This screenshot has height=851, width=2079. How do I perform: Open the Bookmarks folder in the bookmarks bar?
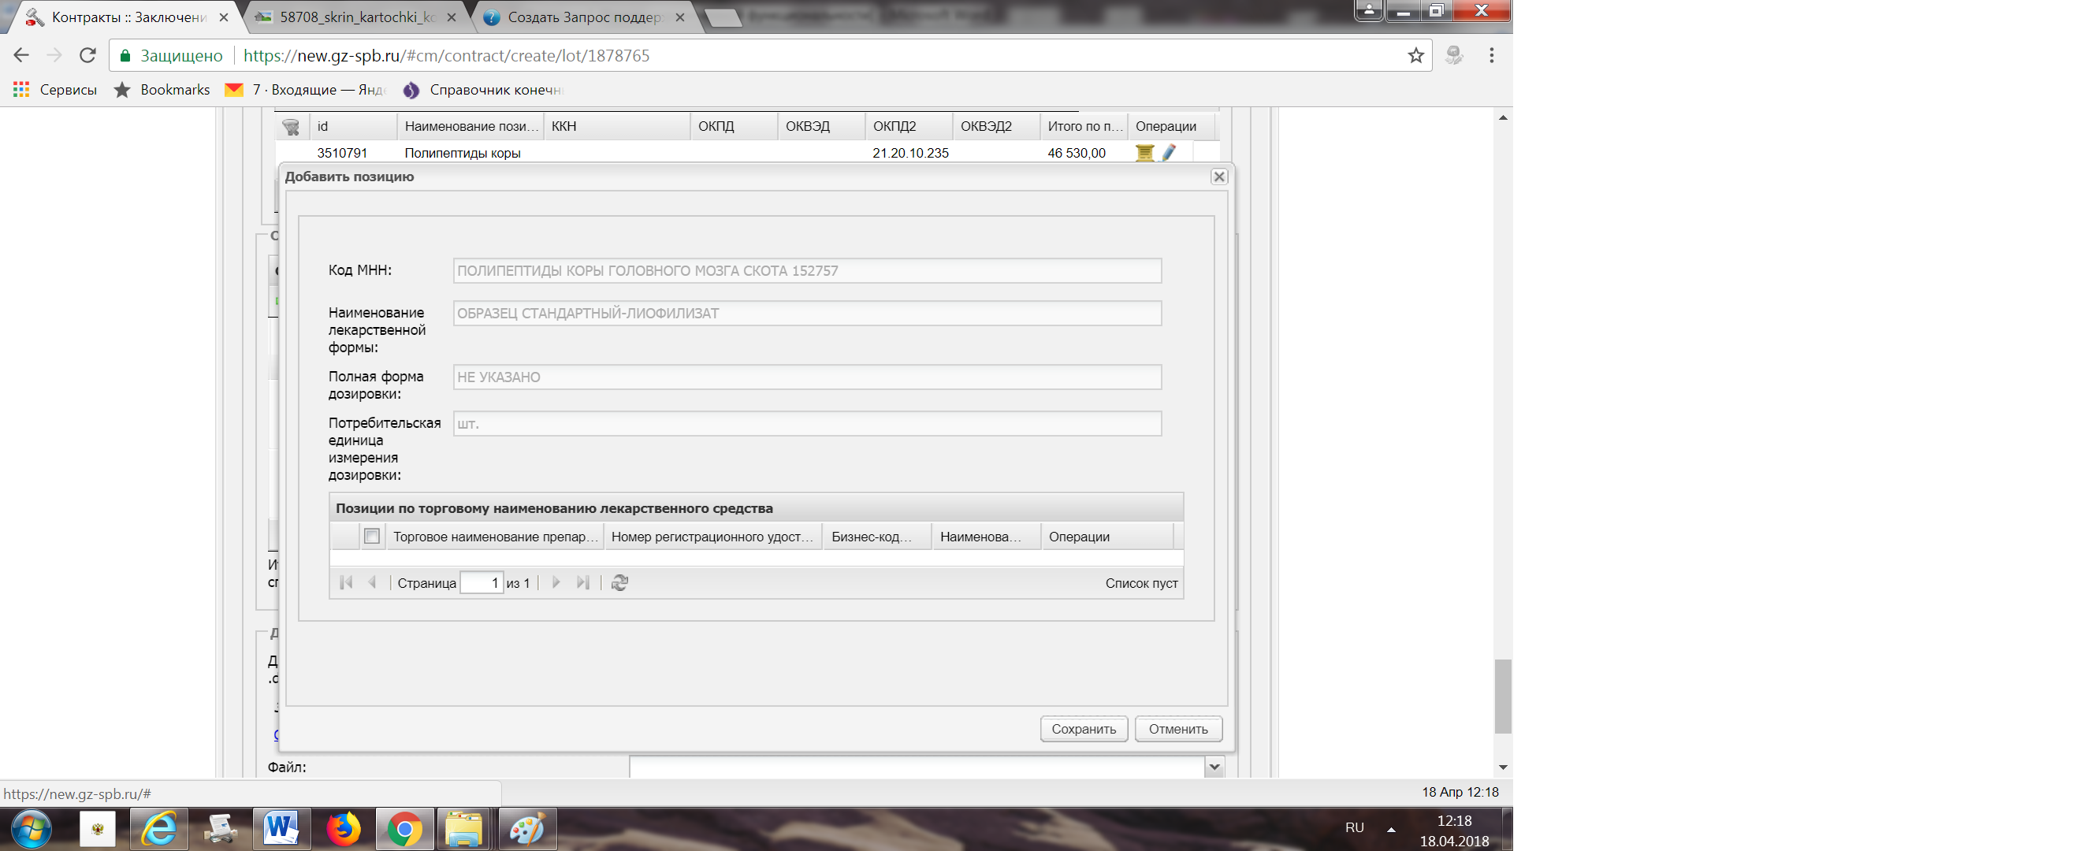pyautogui.click(x=162, y=90)
